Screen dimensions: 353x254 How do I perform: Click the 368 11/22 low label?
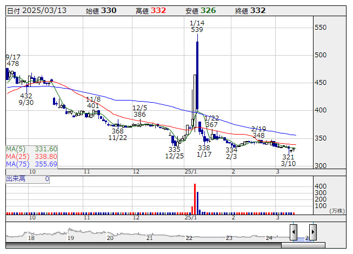(117, 135)
